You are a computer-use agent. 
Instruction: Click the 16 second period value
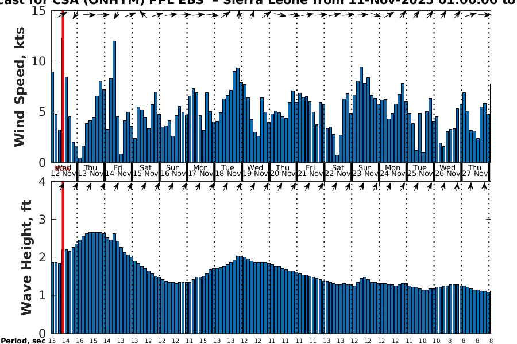coord(79,341)
